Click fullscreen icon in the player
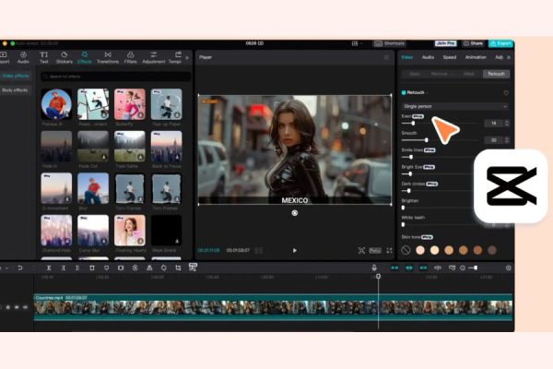This screenshot has width=553, height=369. (386, 250)
